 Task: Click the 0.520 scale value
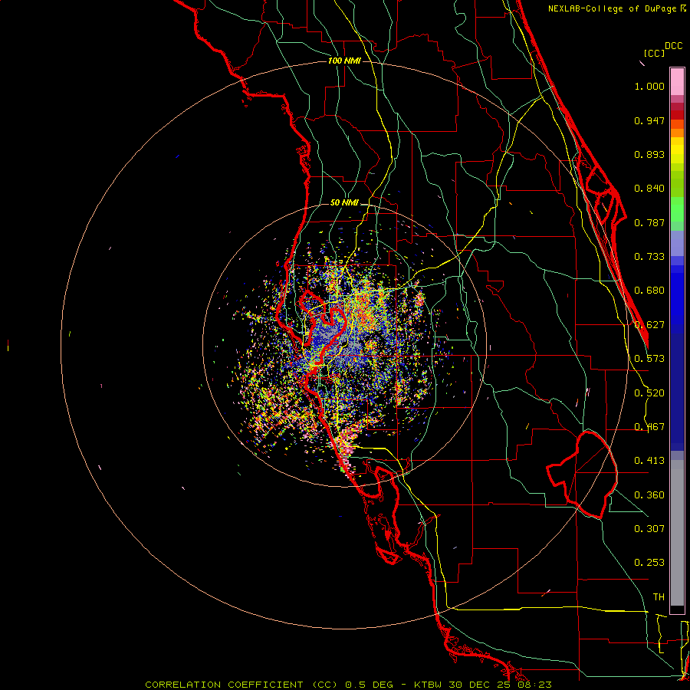(x=649, y=393)
